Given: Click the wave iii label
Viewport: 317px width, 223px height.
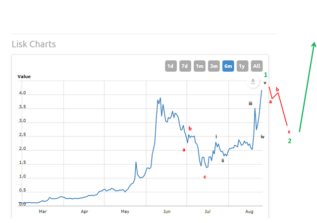Looking at the screenshot, I should tap(251, 103).
